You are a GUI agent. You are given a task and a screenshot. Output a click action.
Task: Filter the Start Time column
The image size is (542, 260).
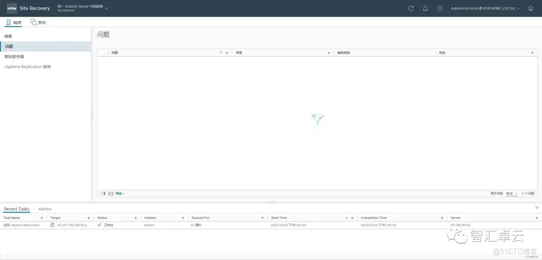(352, 218)
